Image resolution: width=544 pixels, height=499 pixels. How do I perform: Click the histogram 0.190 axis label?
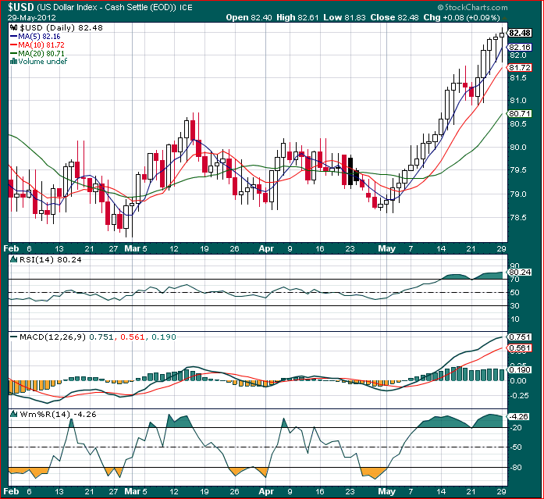coord(519,369)
